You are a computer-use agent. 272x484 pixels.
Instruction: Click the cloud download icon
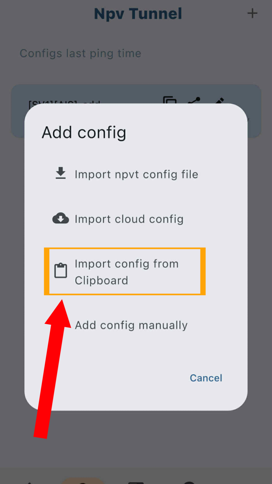tap(61, 218)
